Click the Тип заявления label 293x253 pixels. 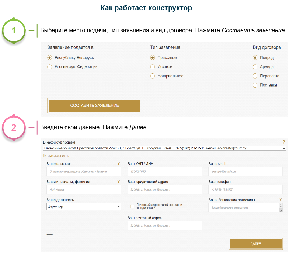pyautogui.click(x=165, y=47)
